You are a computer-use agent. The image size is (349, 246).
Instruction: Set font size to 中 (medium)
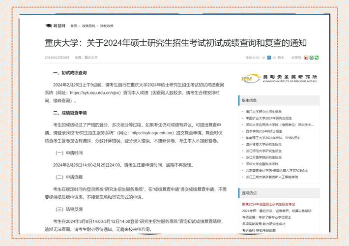(x=269, y=58)
